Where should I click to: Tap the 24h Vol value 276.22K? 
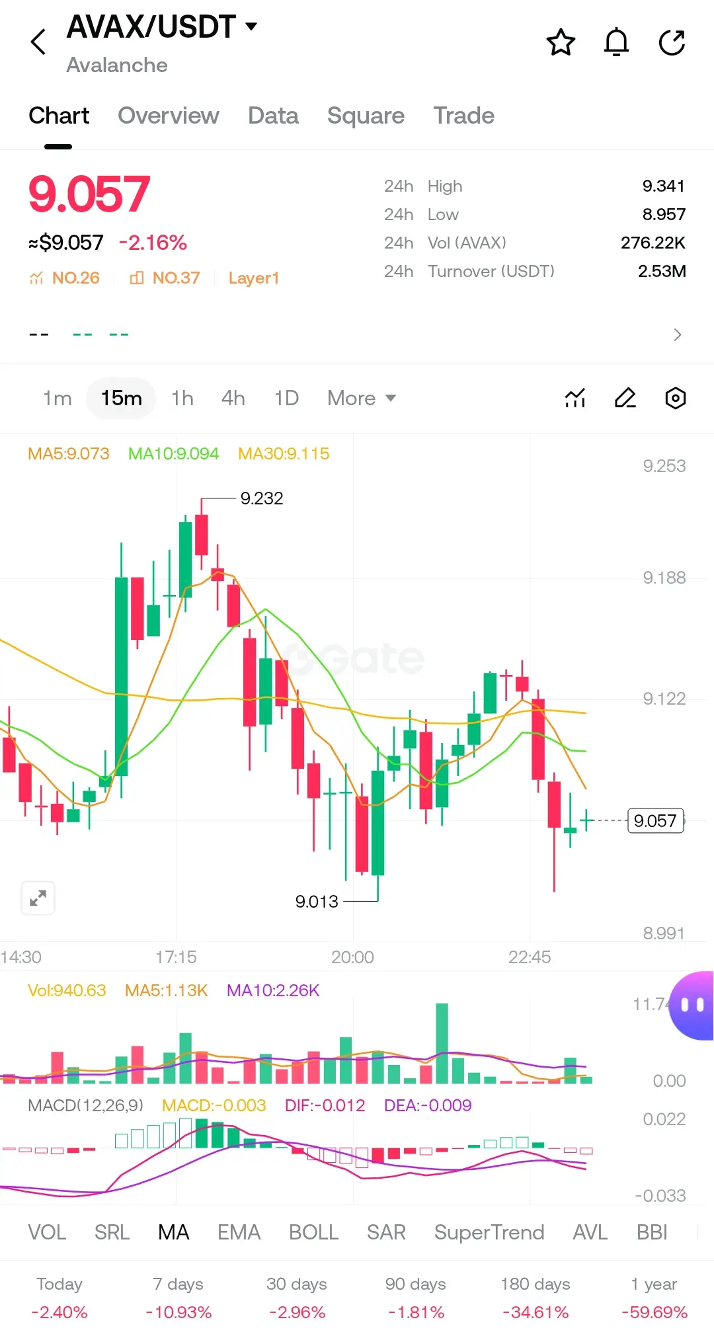pyautogui.click(x=653, y=243)
